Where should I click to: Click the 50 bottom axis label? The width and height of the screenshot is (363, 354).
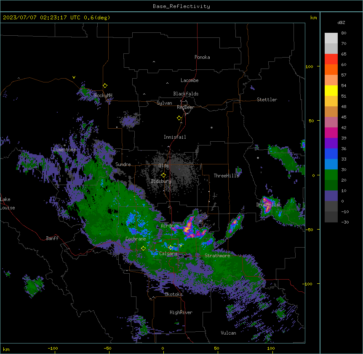tap(216, 348)
